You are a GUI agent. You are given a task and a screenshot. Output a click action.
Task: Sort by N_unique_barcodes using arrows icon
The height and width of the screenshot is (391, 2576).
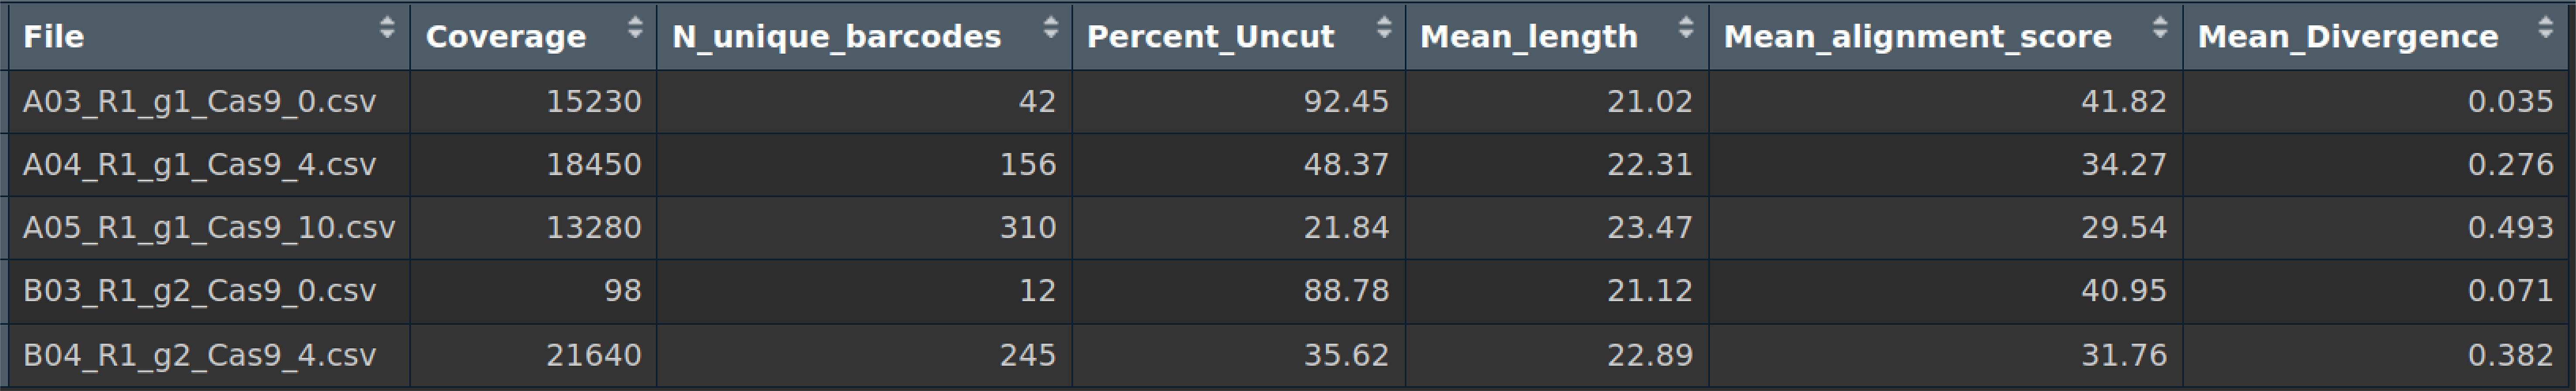(1050, 28)
